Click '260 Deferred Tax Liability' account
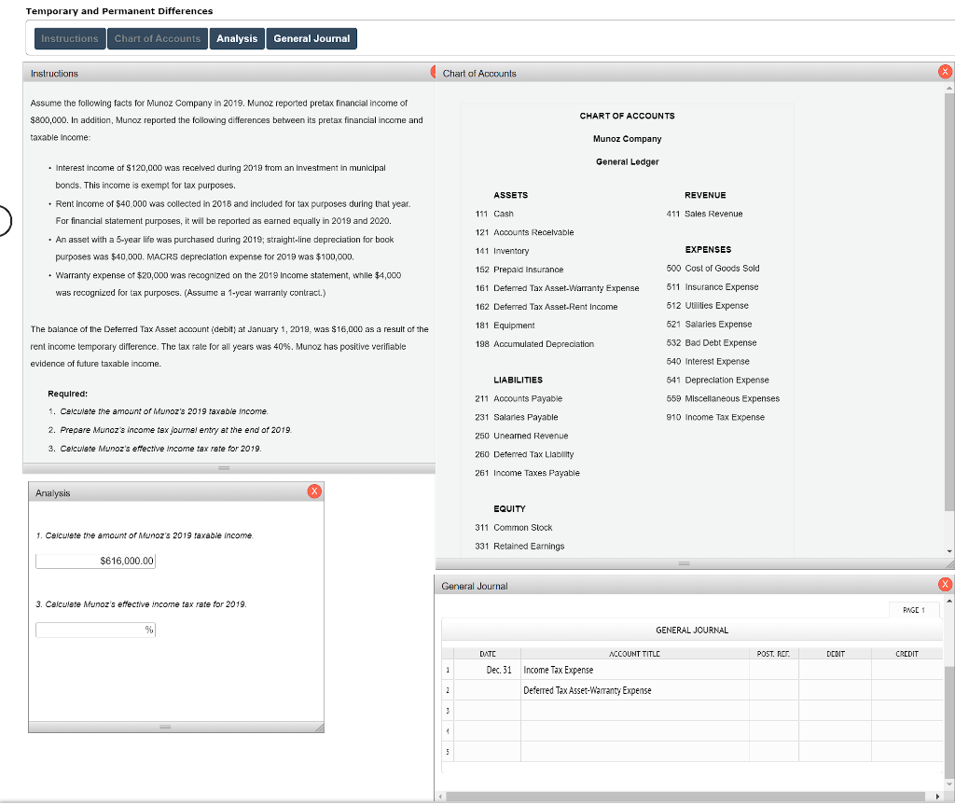The width and height of the screenshot is (955, 804). click(x=524, y=454)
